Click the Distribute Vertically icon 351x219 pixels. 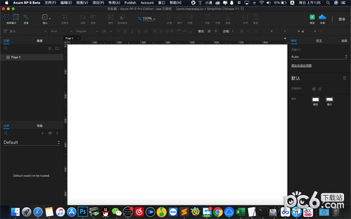tap(256, 17)
